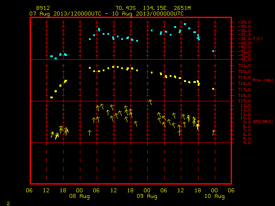Click the coordinates 70.43S 134.15E text
This screenshot has height=206, width=275.
coord(141,8)
